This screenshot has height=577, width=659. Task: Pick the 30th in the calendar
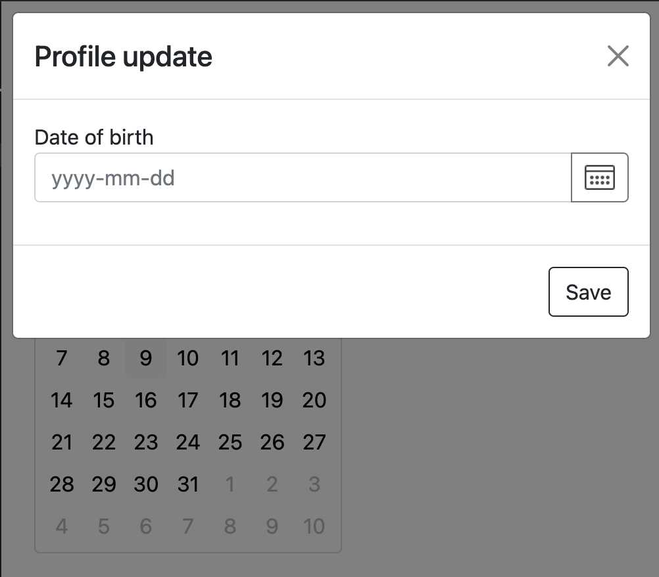(x=145, y=484)
